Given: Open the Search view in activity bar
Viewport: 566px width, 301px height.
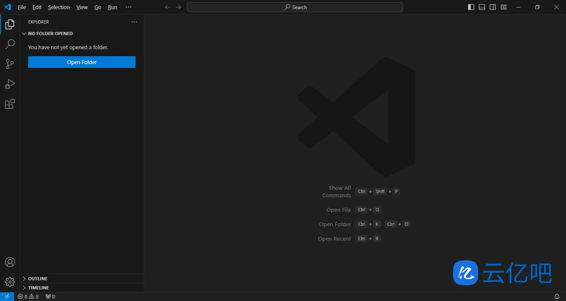Looking at the screenshot, I should 10,44.
